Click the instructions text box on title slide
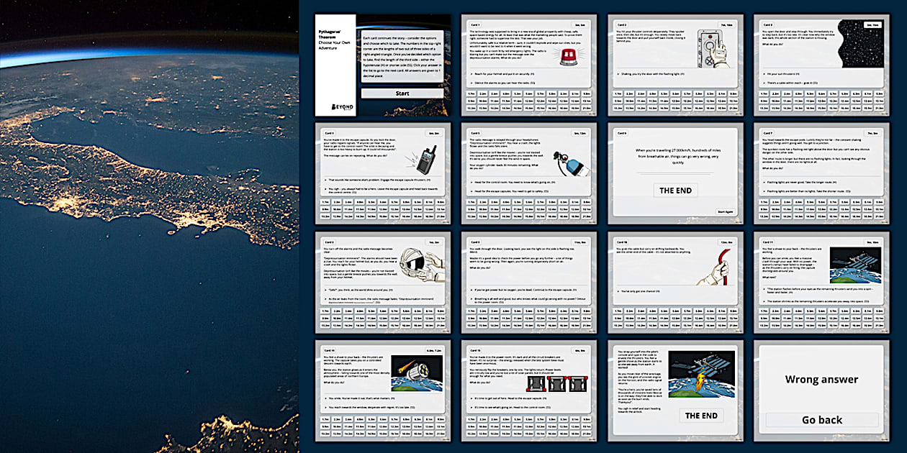 [x=402, y=58]
